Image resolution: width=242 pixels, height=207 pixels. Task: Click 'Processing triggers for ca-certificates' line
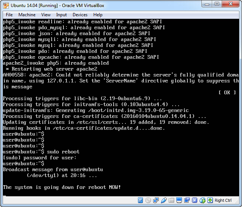point(104,116)
